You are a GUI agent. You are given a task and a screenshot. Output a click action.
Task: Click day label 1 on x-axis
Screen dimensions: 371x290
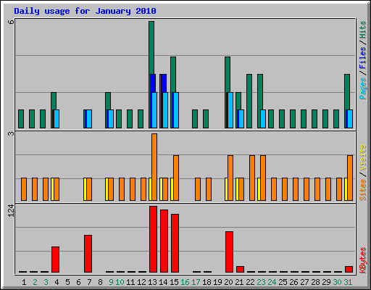point(24,282)
